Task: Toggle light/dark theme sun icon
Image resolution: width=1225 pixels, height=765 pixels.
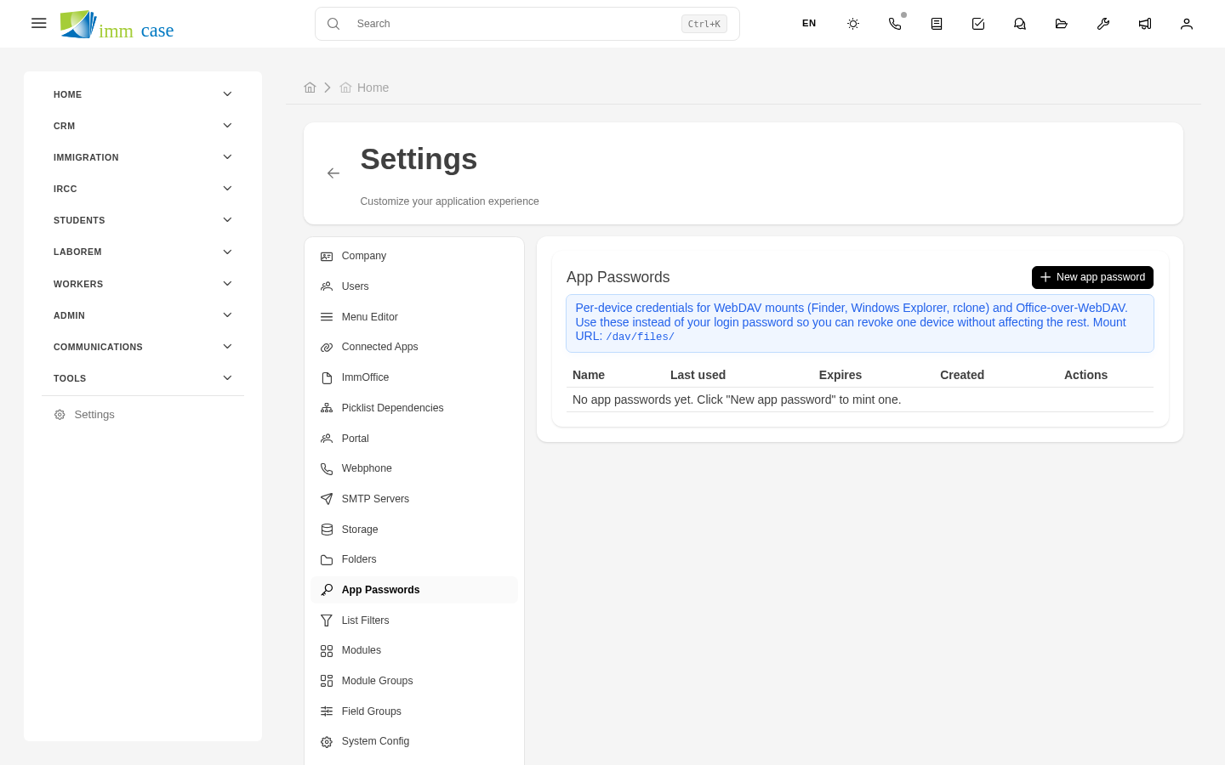Action: coord(853,24)
